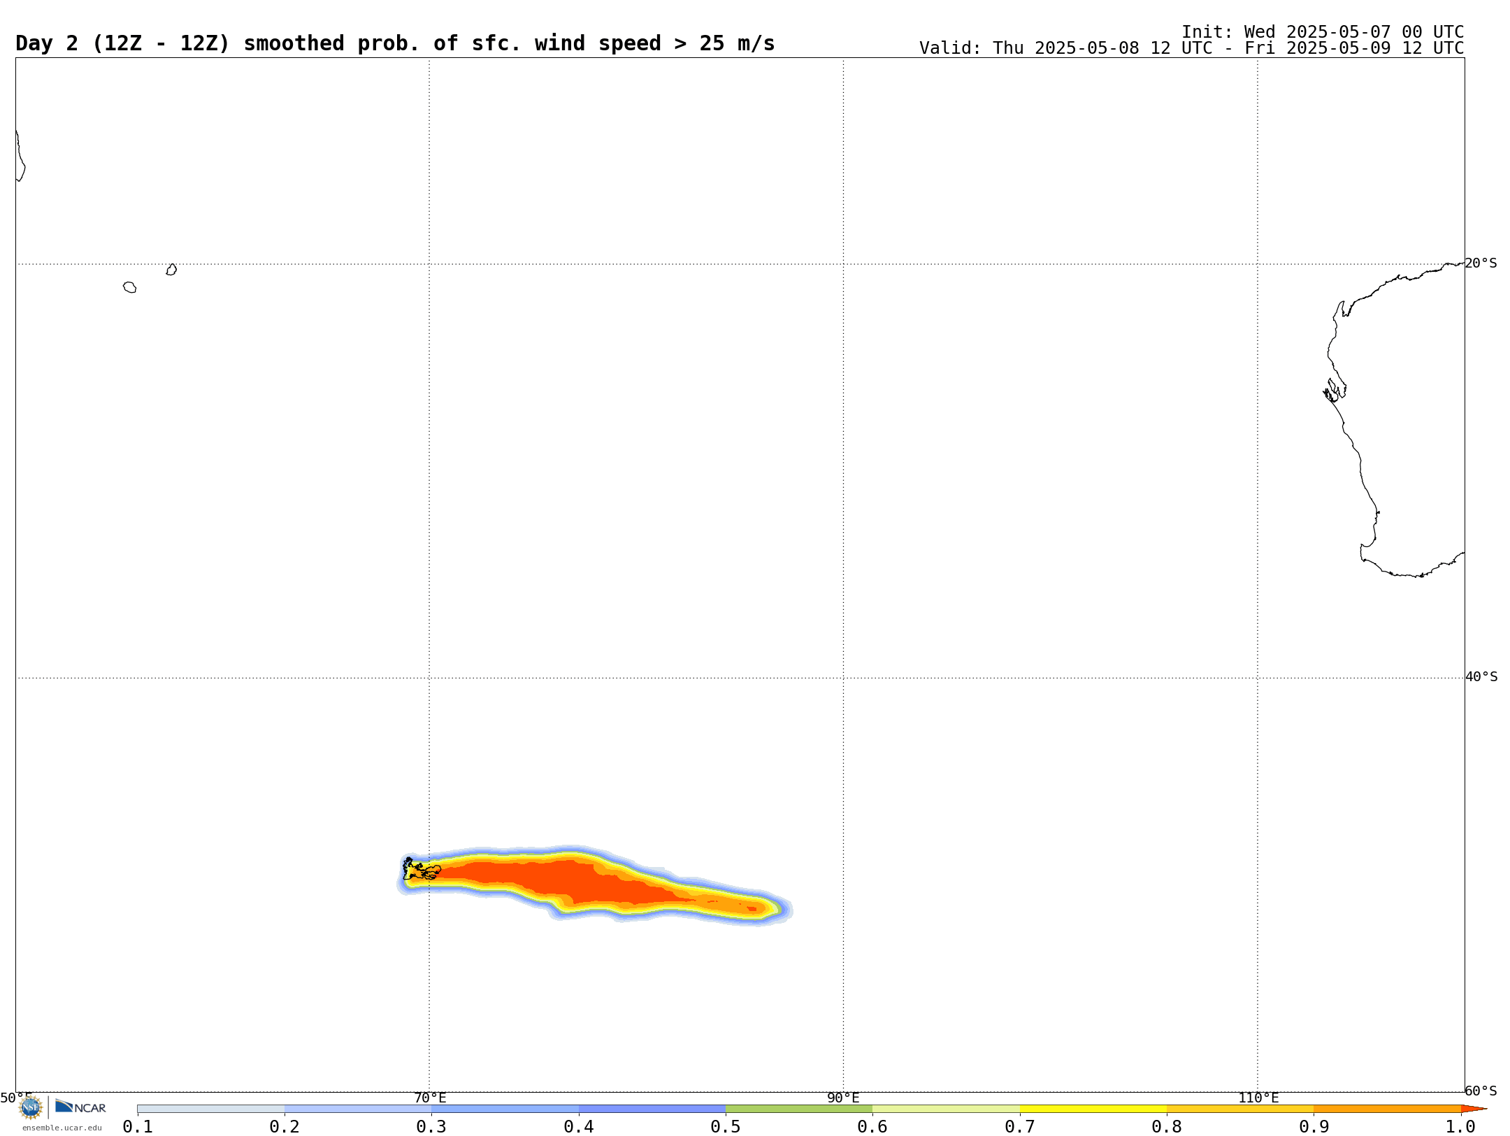The width and height of the screenshot is (1510, 1136).
Task: Click the 0.3 colorbar tick label
Action: pos(431,1126)
